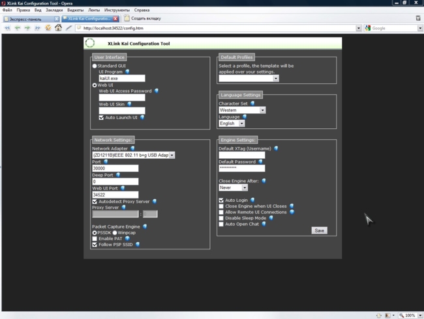
Task: Click the help icon next to Network Adapter
Action: pos(132,148)
